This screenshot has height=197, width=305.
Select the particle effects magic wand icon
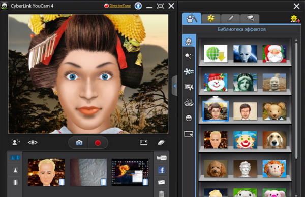pos(189,56)
